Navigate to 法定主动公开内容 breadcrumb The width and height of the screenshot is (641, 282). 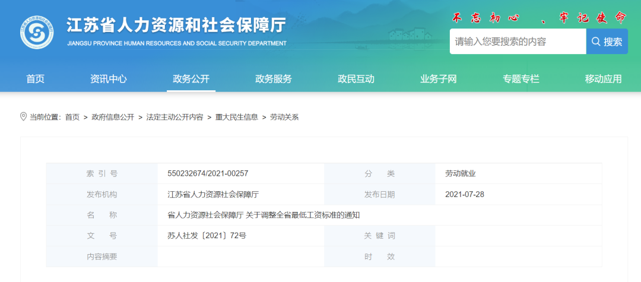point(174,117)
